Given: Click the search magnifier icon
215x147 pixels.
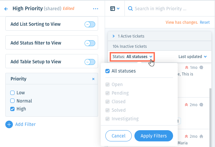Looking at the screenshot, I should pyautogui.click(x=130, y=9).
